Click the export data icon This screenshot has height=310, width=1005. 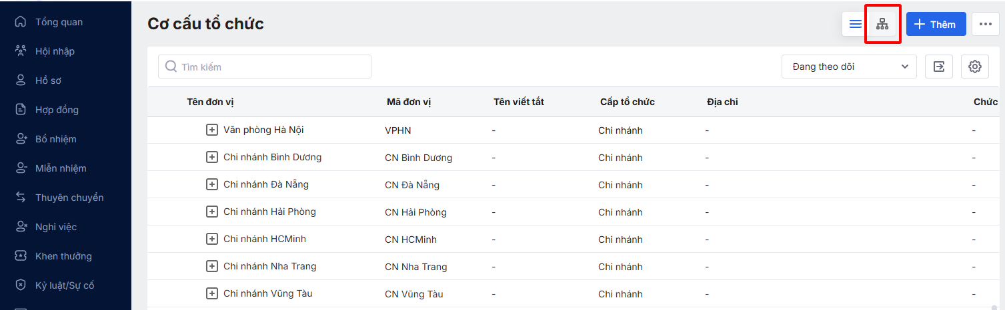click(939, 67)
